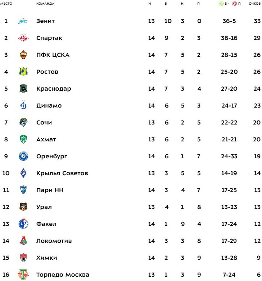262x281 pixels.
Task: Click the goals scored-conceded column header
Action: point(230,4)
